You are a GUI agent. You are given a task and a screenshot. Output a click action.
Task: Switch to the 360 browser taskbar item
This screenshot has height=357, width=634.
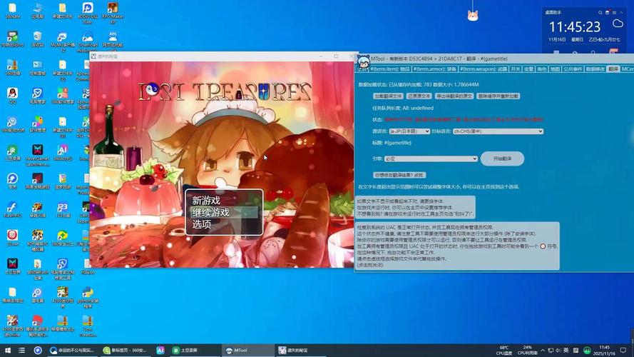coord(126,350)
